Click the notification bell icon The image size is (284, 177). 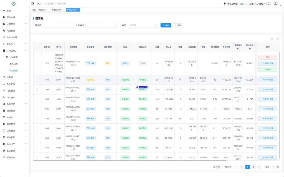225,3
